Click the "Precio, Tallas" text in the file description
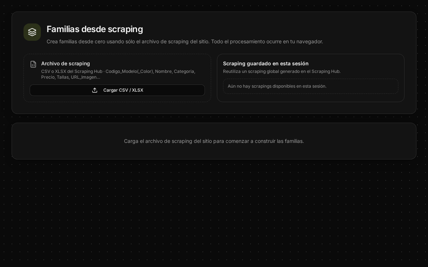This screenshot has width=428, height=267. click(55, 77)
